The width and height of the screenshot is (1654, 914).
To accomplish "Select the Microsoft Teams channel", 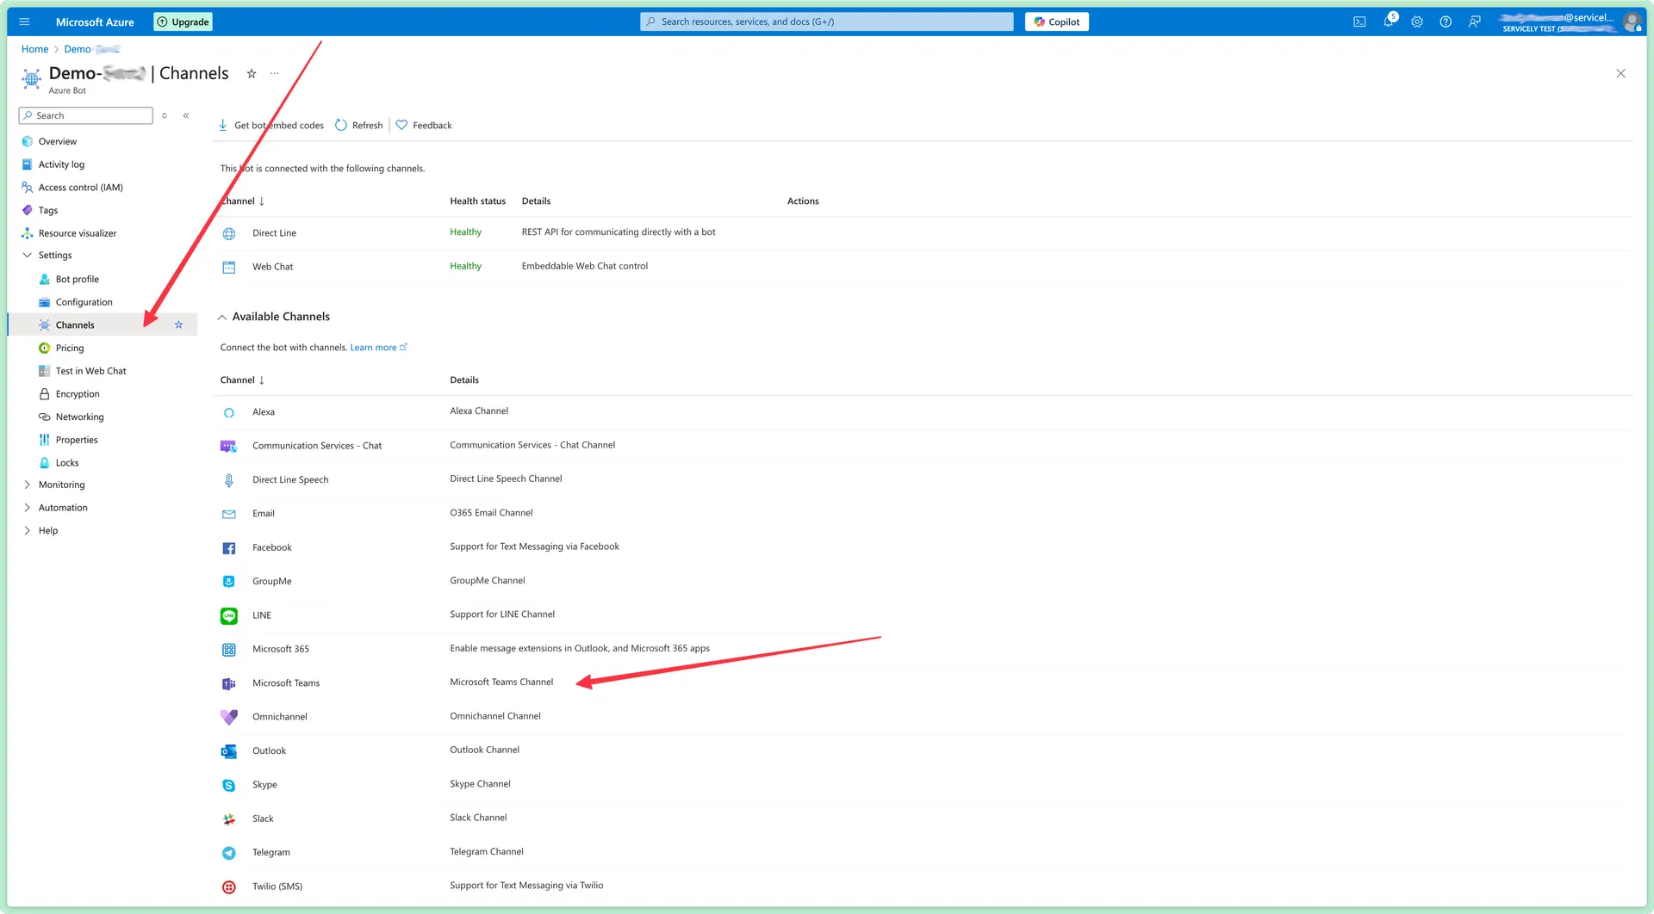I will click(286, 683).
